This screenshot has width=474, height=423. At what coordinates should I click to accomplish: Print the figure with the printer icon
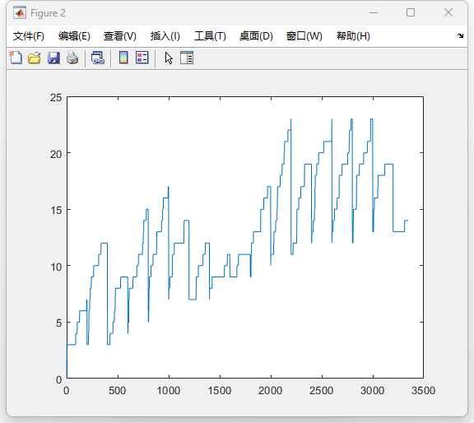(72, 58)
